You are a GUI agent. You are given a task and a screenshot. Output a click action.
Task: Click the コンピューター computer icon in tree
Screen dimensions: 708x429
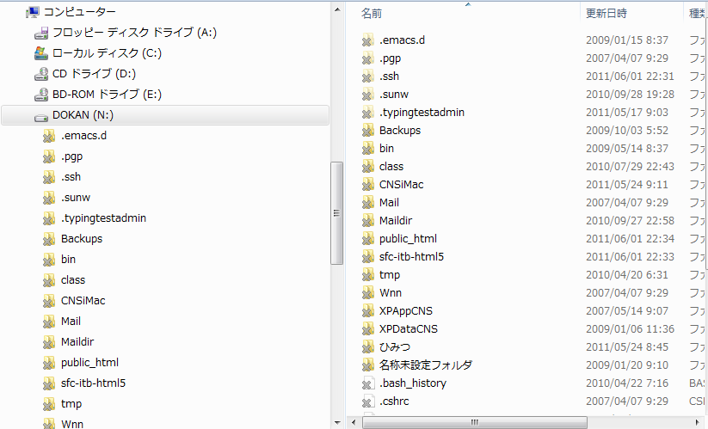(x=33, y=12)
